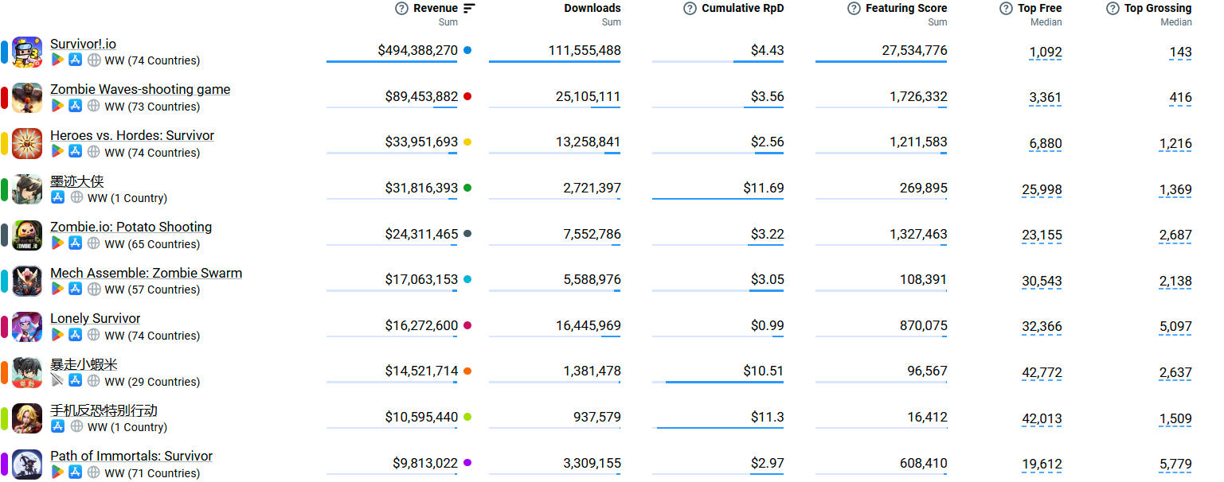Open the Cumulative RpD help icon
The width and height of the screenshot is (1224, 482).
click(x=690, y=9)
